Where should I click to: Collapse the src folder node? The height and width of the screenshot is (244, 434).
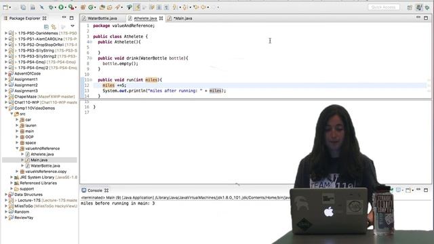point(12,114)
